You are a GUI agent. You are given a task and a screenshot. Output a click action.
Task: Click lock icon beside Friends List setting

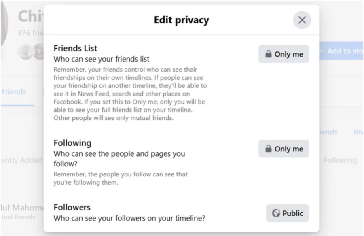268,54
